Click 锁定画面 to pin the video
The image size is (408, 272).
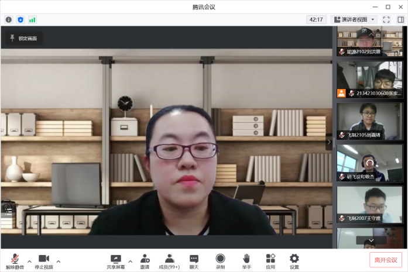[x=23, y=38]
